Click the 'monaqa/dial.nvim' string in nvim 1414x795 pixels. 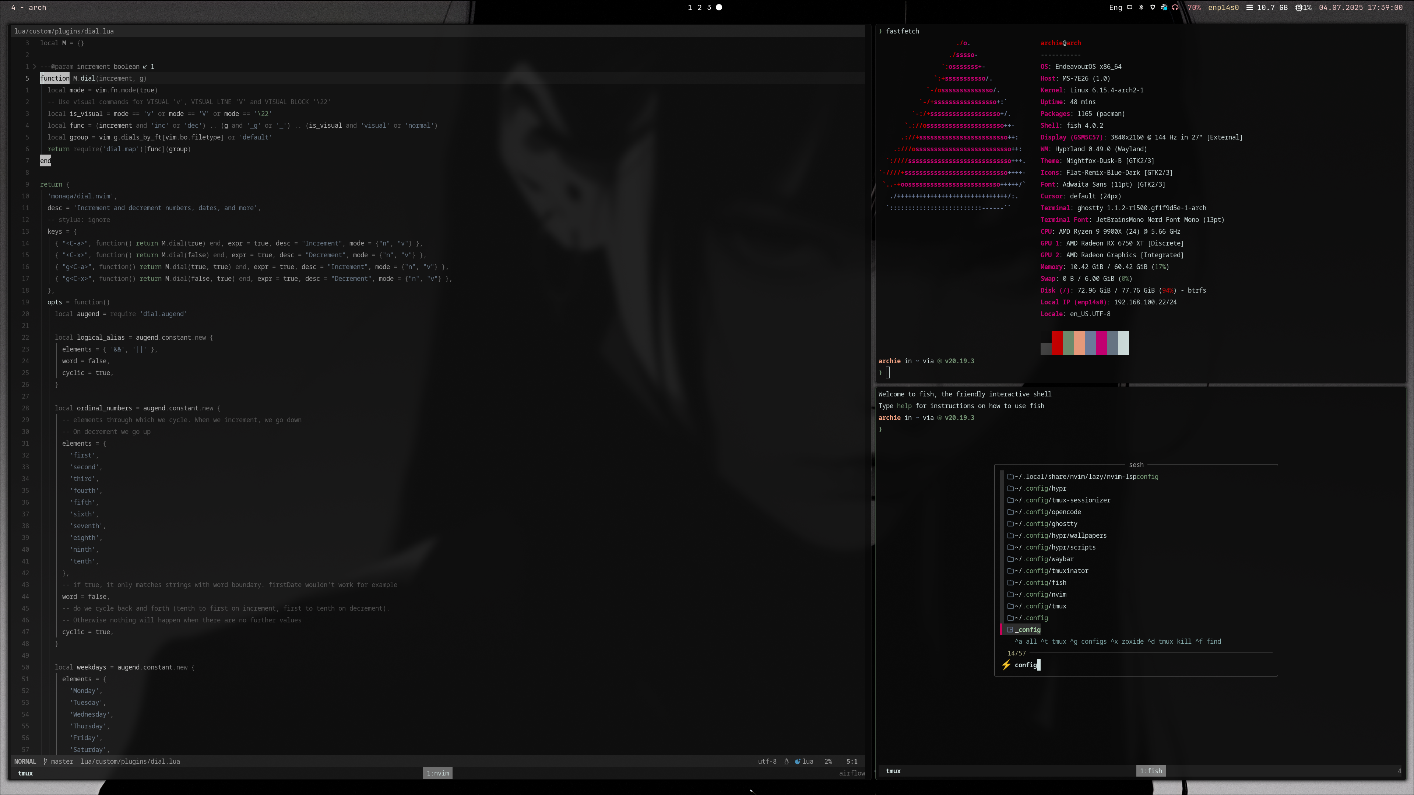81,196
